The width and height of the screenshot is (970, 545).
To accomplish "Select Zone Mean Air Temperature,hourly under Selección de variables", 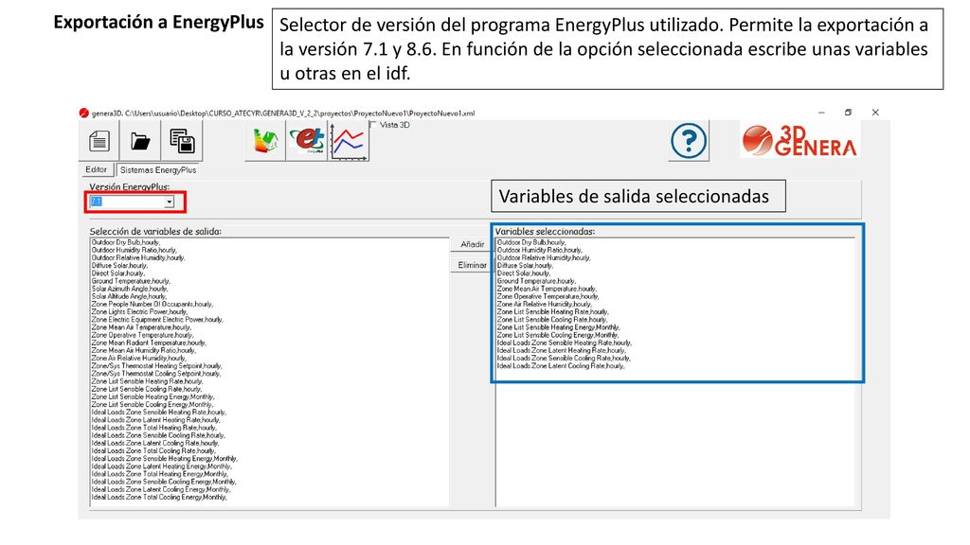I will (x=142, y=327).
